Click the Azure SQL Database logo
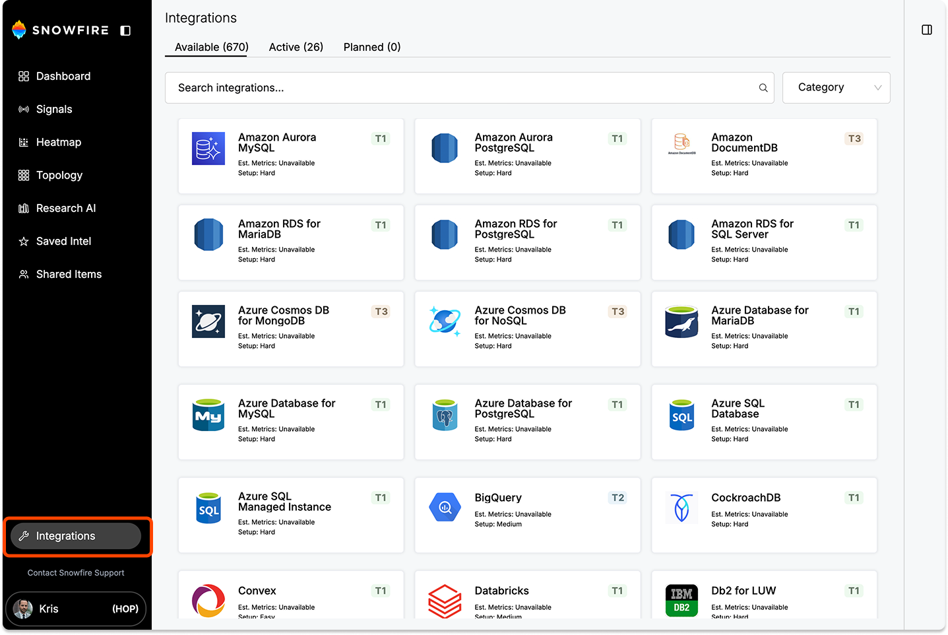 click(x=681, y=415)
